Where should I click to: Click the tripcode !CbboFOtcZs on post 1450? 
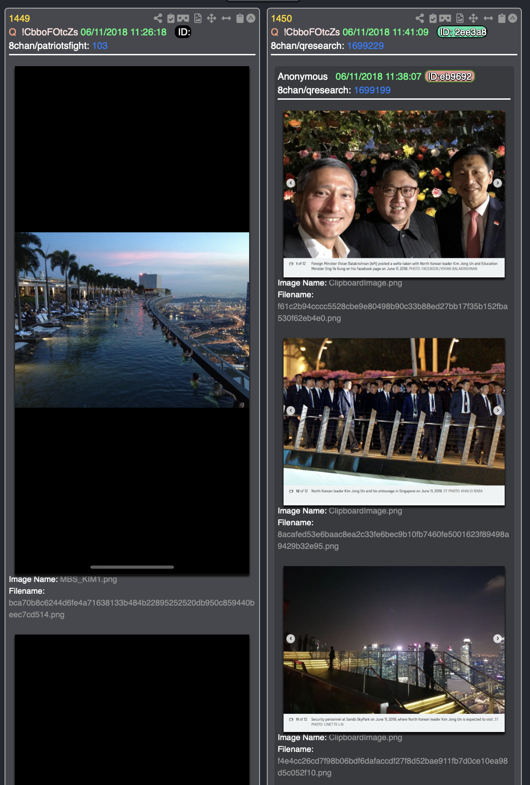[x=312, y=32]
